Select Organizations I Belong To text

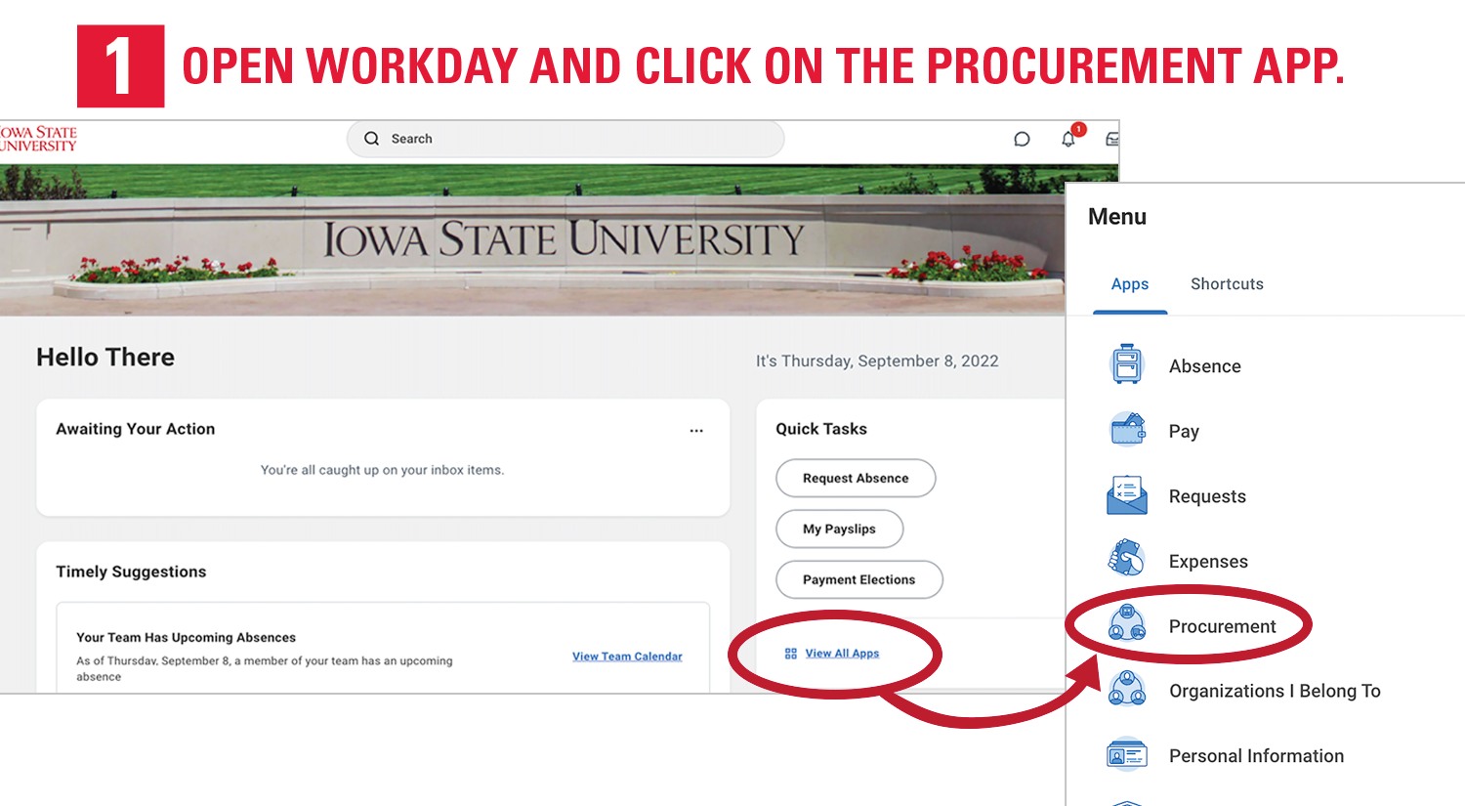1275,691
